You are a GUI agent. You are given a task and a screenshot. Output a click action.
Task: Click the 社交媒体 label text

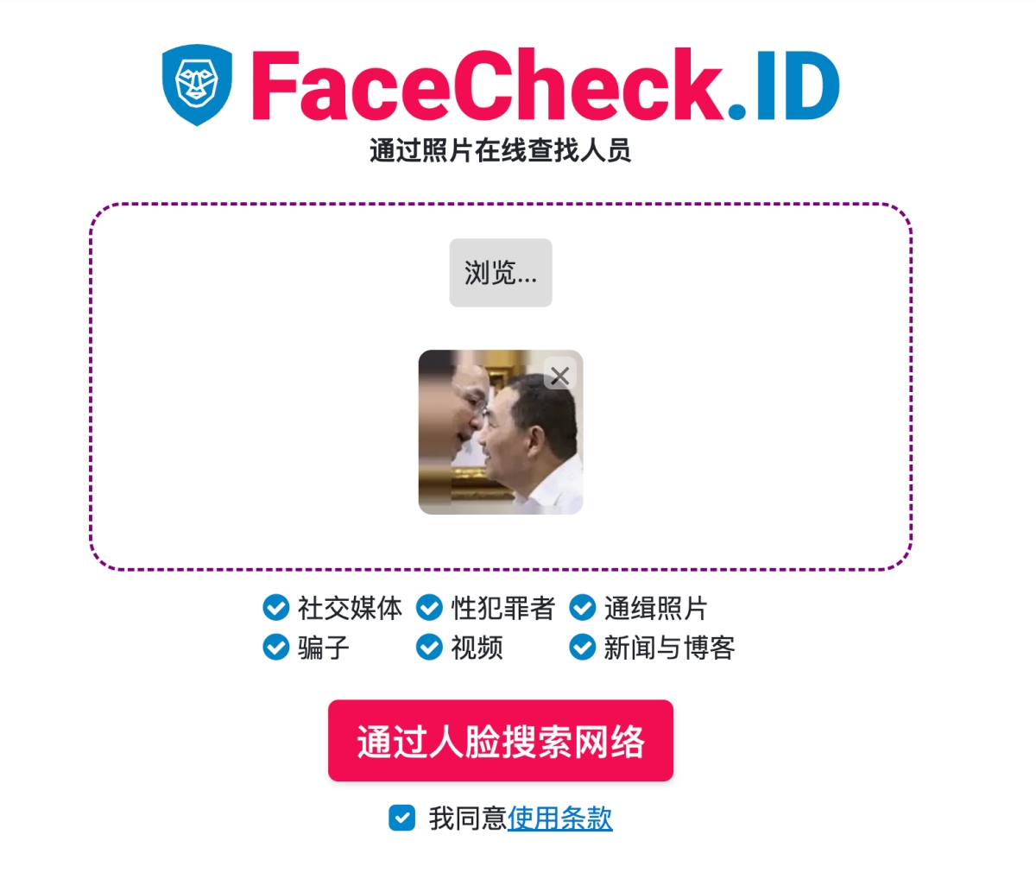coord(350,608)
